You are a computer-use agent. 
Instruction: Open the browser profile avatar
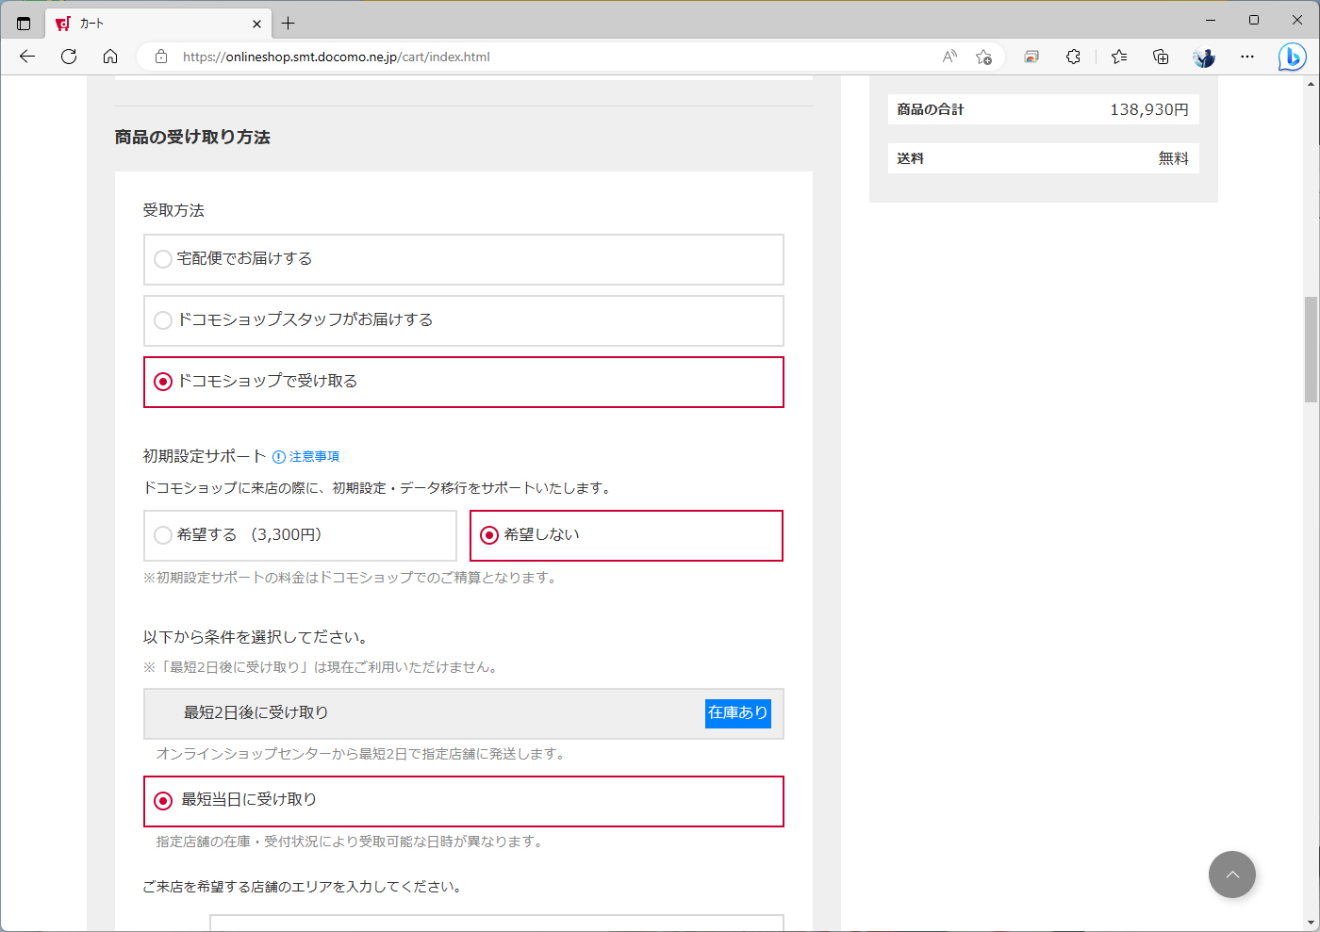pos(1204,57)
